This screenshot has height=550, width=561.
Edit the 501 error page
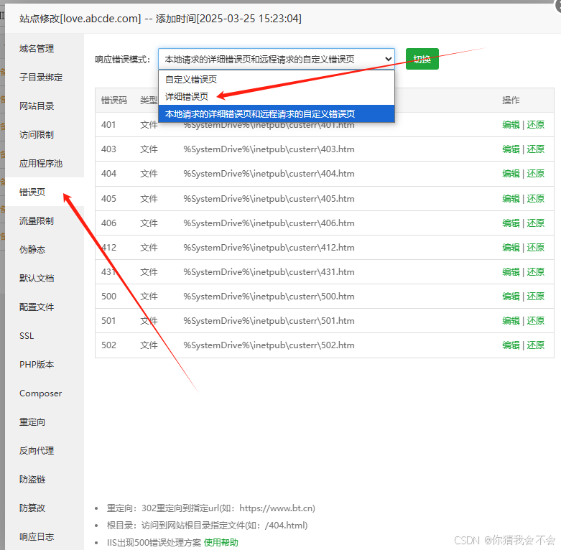tap(511, 321)
